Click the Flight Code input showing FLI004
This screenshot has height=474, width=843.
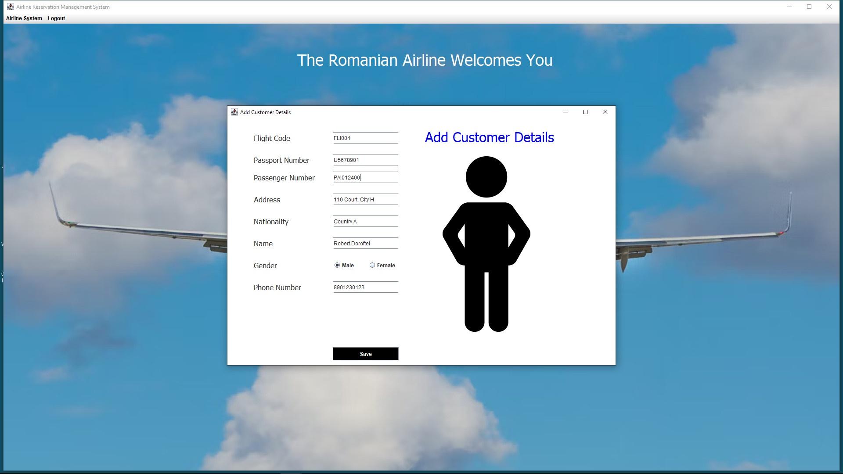365,137
